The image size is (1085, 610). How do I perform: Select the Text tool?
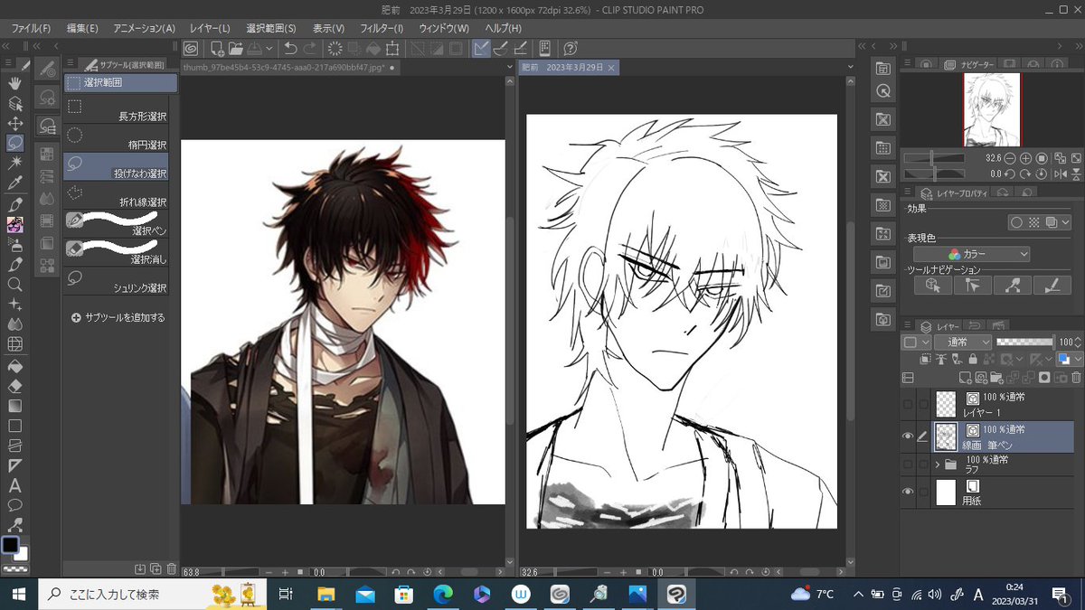[15, 486]
